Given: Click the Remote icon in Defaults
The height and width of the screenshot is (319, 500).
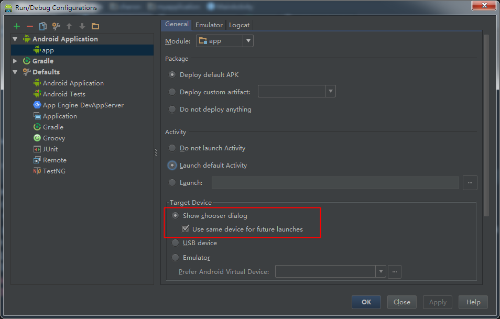Looking at the screenshot, I should pyautogui.click(x=37, y=160).
